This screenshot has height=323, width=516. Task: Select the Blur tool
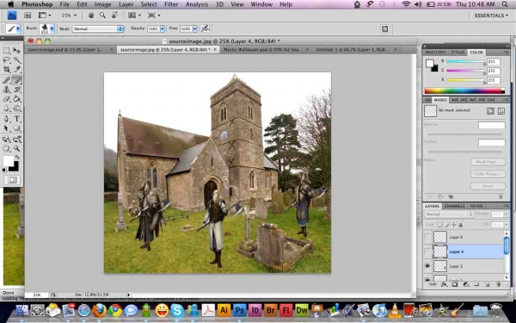pos(6,109)
